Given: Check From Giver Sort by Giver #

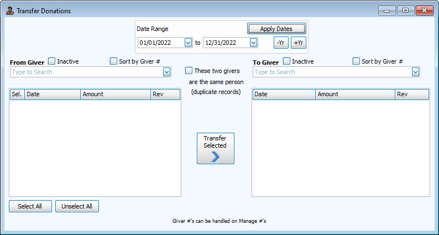Looking at the screenshot, I should coord(114,61).
